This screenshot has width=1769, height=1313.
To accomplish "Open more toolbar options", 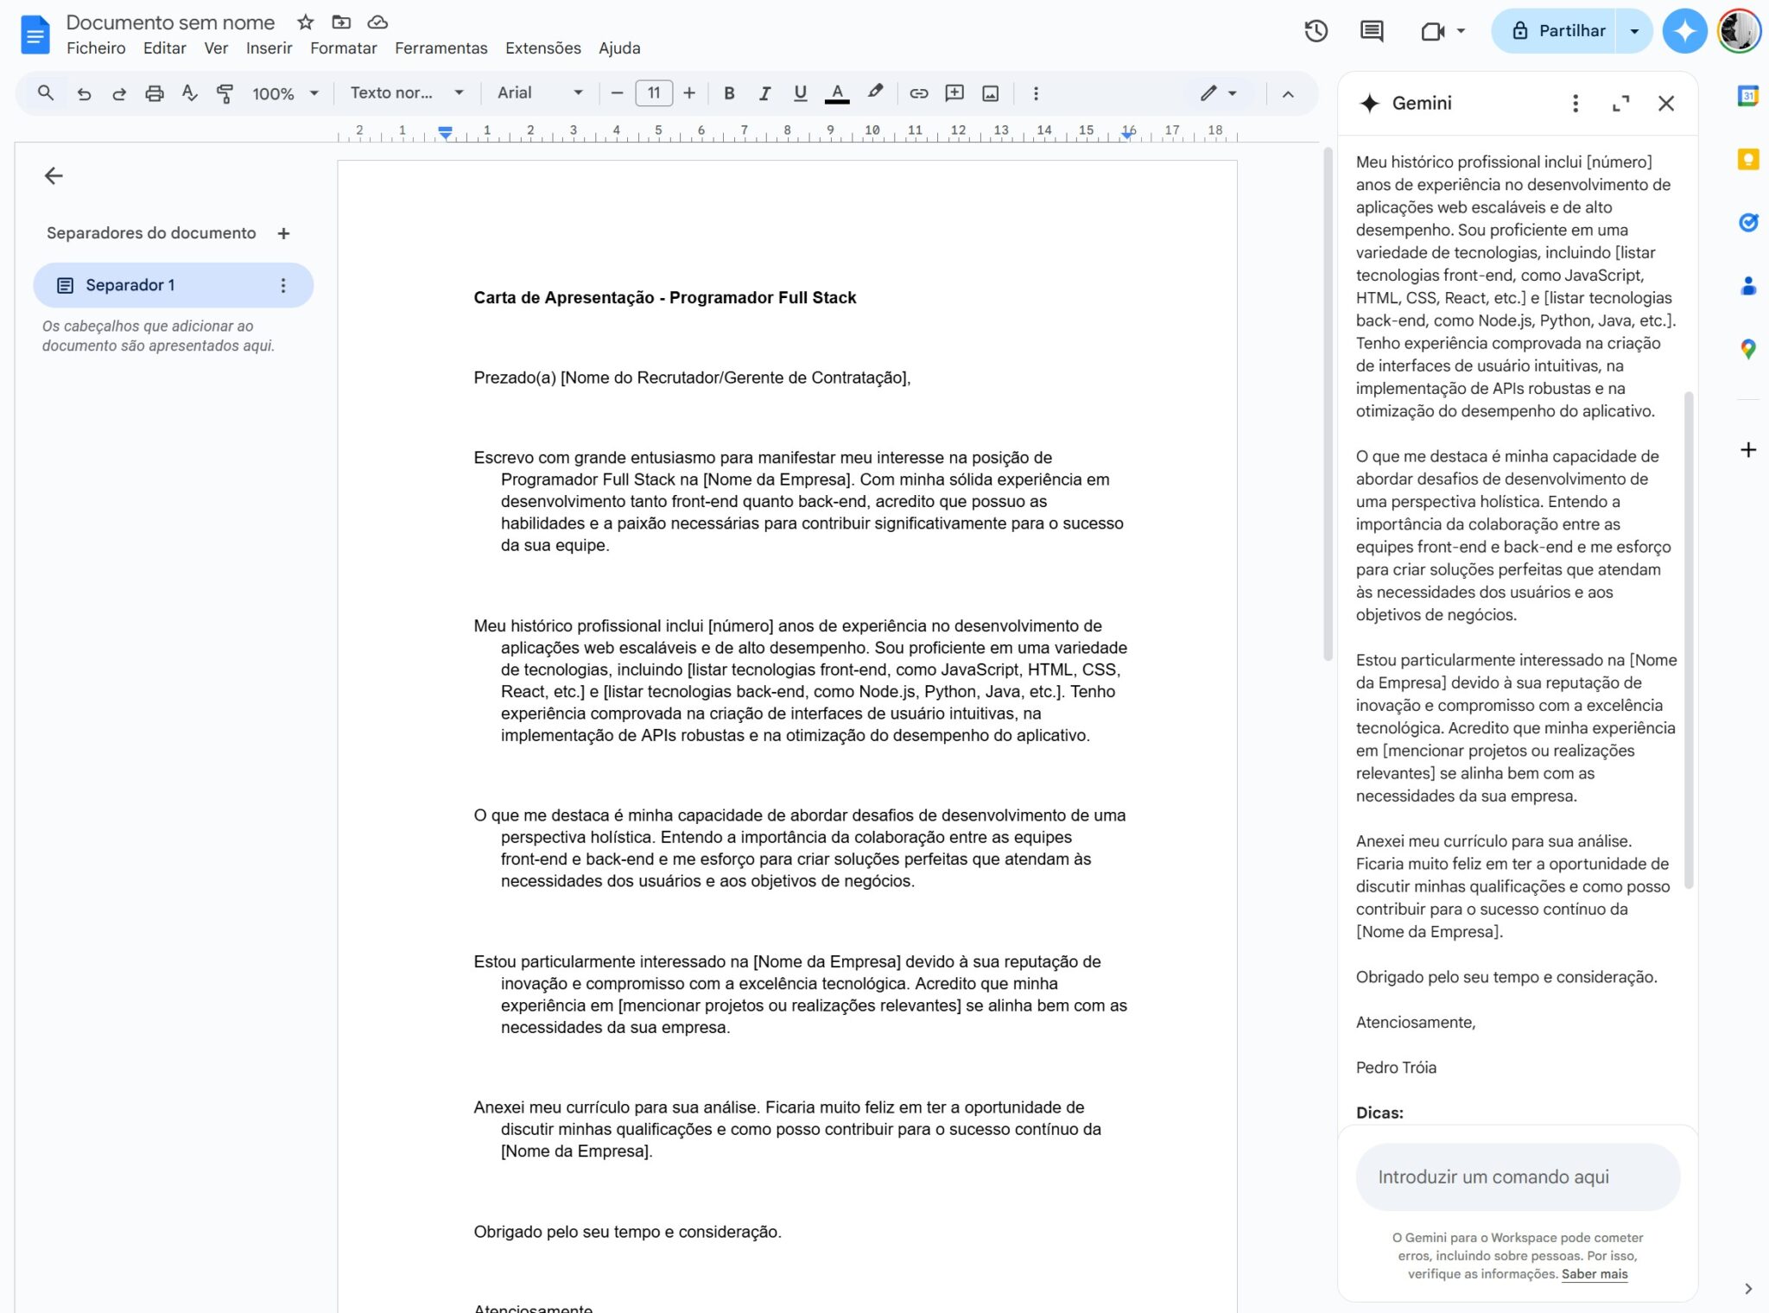I will tap(1036, 93).
